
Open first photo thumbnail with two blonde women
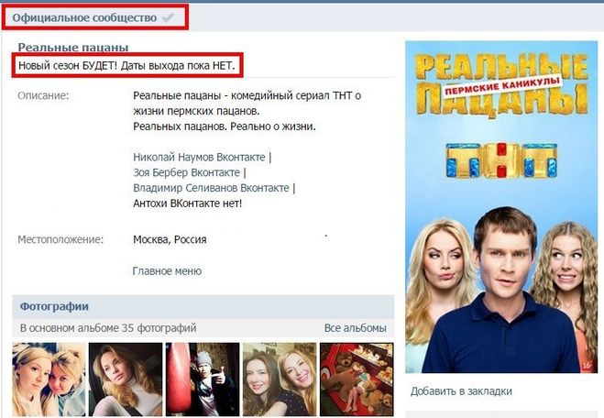(x=49, y=379)
